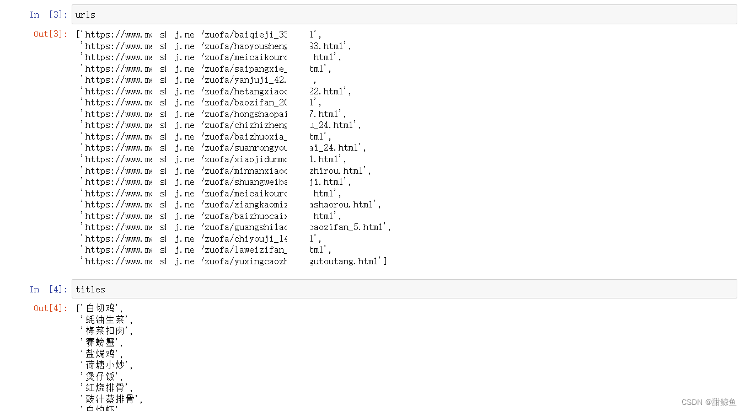Click the laweizifan URL line
Screen dimensions: 745x411
point(206,249)
